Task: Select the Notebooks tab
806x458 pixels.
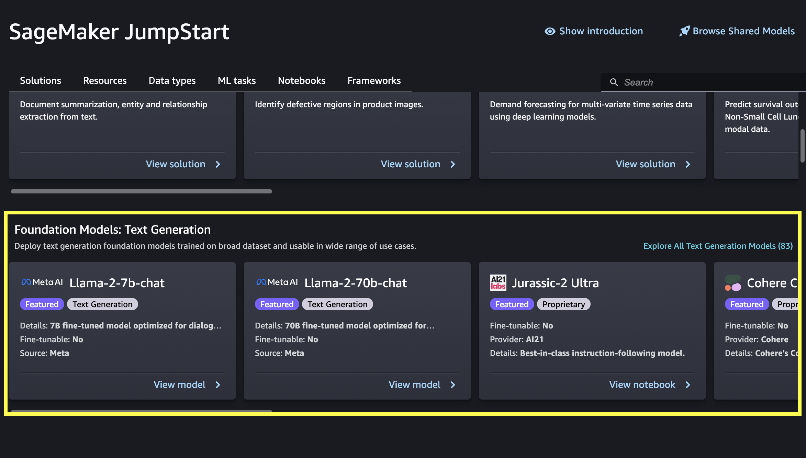Action: point(301,80)
